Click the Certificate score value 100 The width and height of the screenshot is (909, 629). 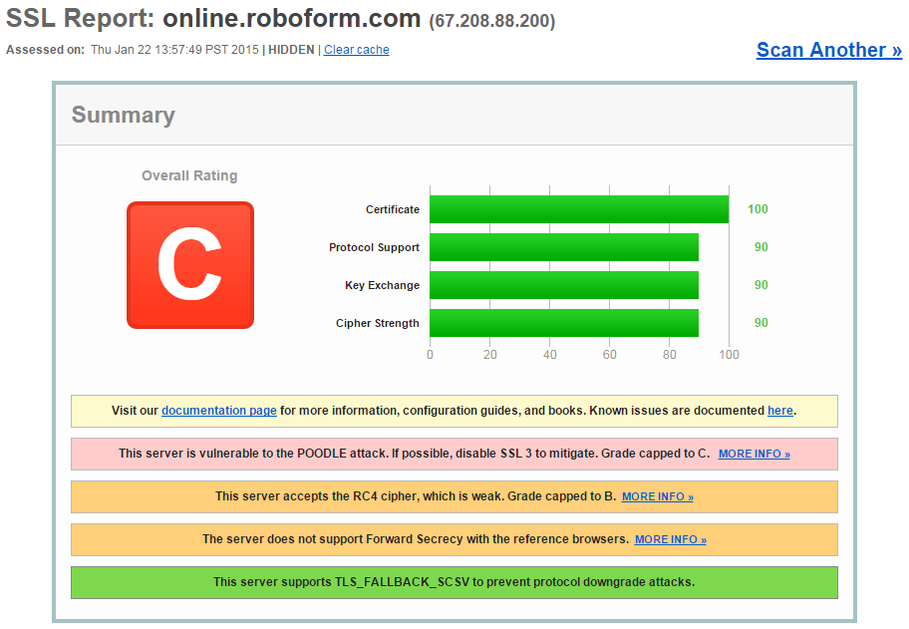click(x=757, y=209)
